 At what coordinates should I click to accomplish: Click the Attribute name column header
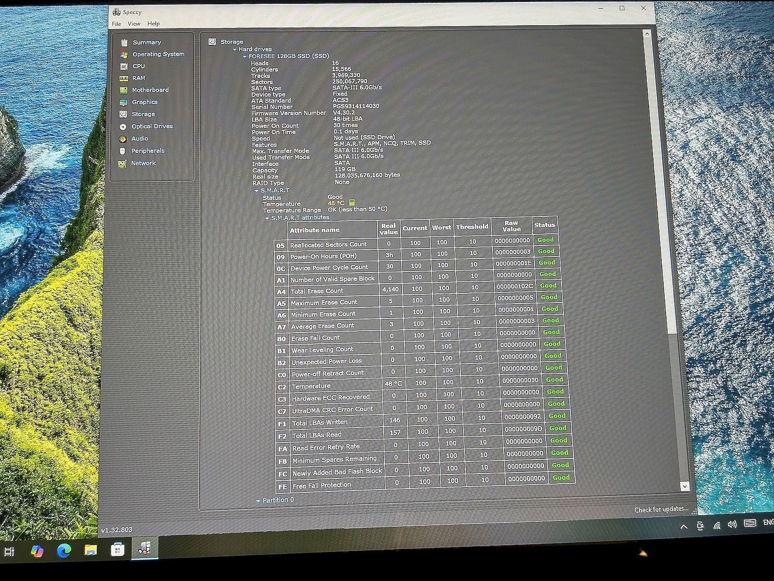[315, 230]
